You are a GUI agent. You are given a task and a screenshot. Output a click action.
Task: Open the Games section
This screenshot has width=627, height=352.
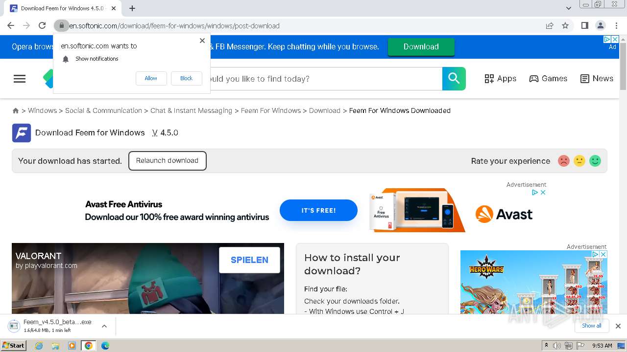pyautogui.click(x=548, y=79)
